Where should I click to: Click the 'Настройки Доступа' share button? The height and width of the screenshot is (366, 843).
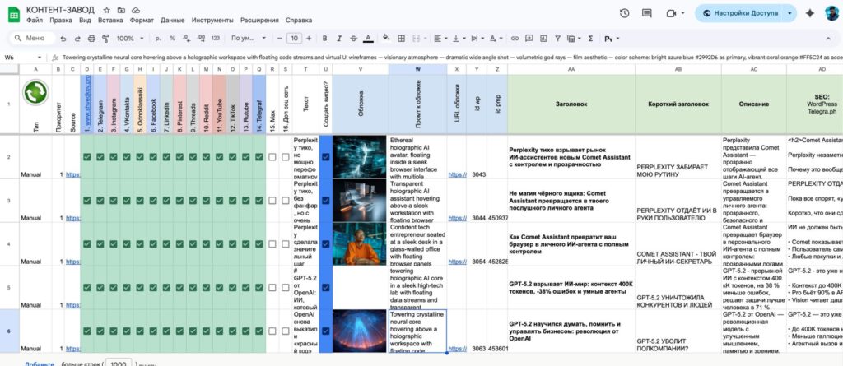740,13
